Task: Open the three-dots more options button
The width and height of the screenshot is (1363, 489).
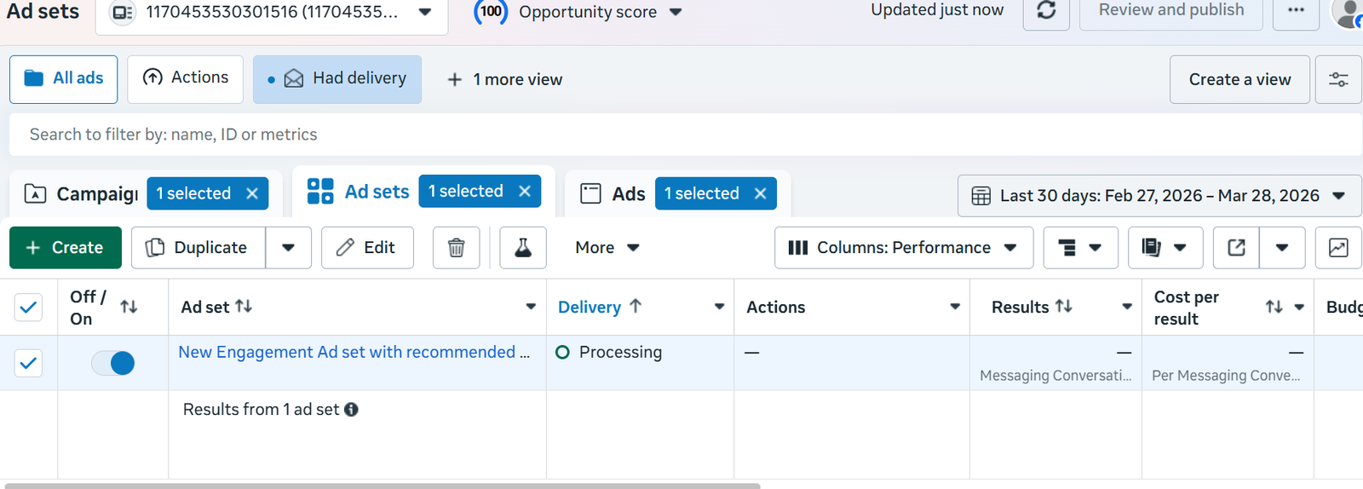Action: pyautogui.click(x=1296, y=10)
